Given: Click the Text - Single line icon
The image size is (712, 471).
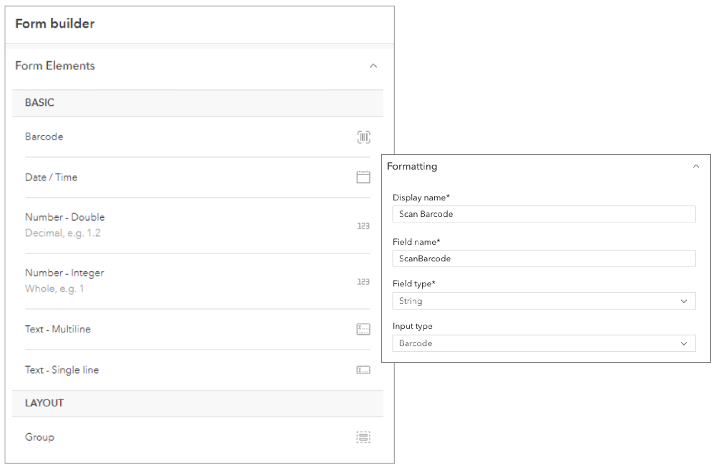Looking at the screenshot, I should click(363, 370).
